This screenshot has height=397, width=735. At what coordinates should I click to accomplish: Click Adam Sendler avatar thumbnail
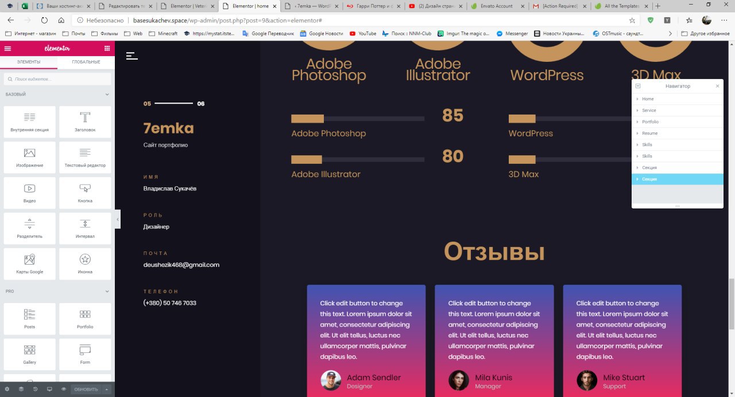pos(331,380)
